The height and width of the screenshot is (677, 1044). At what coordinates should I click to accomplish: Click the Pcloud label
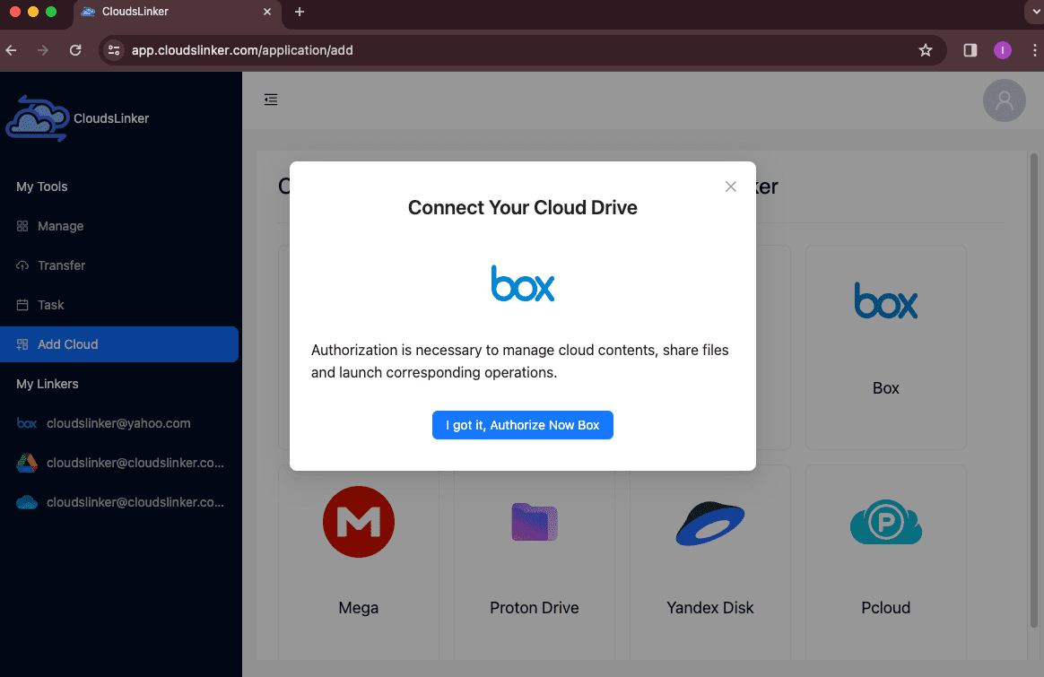[x=885, y=608]
